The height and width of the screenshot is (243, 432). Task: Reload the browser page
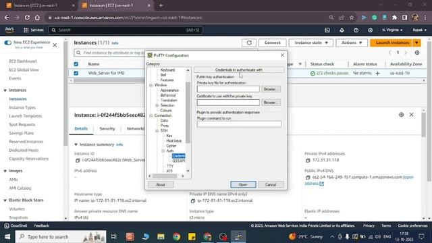coord(27,18)
